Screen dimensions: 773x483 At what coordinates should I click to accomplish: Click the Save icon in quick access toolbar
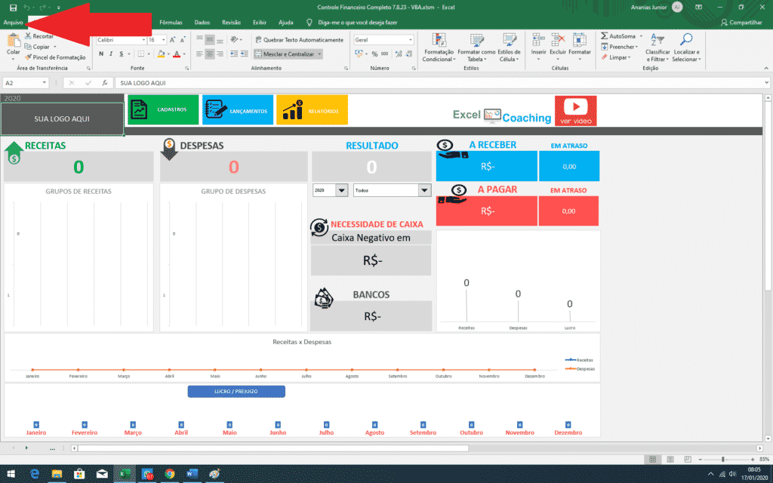14,8
